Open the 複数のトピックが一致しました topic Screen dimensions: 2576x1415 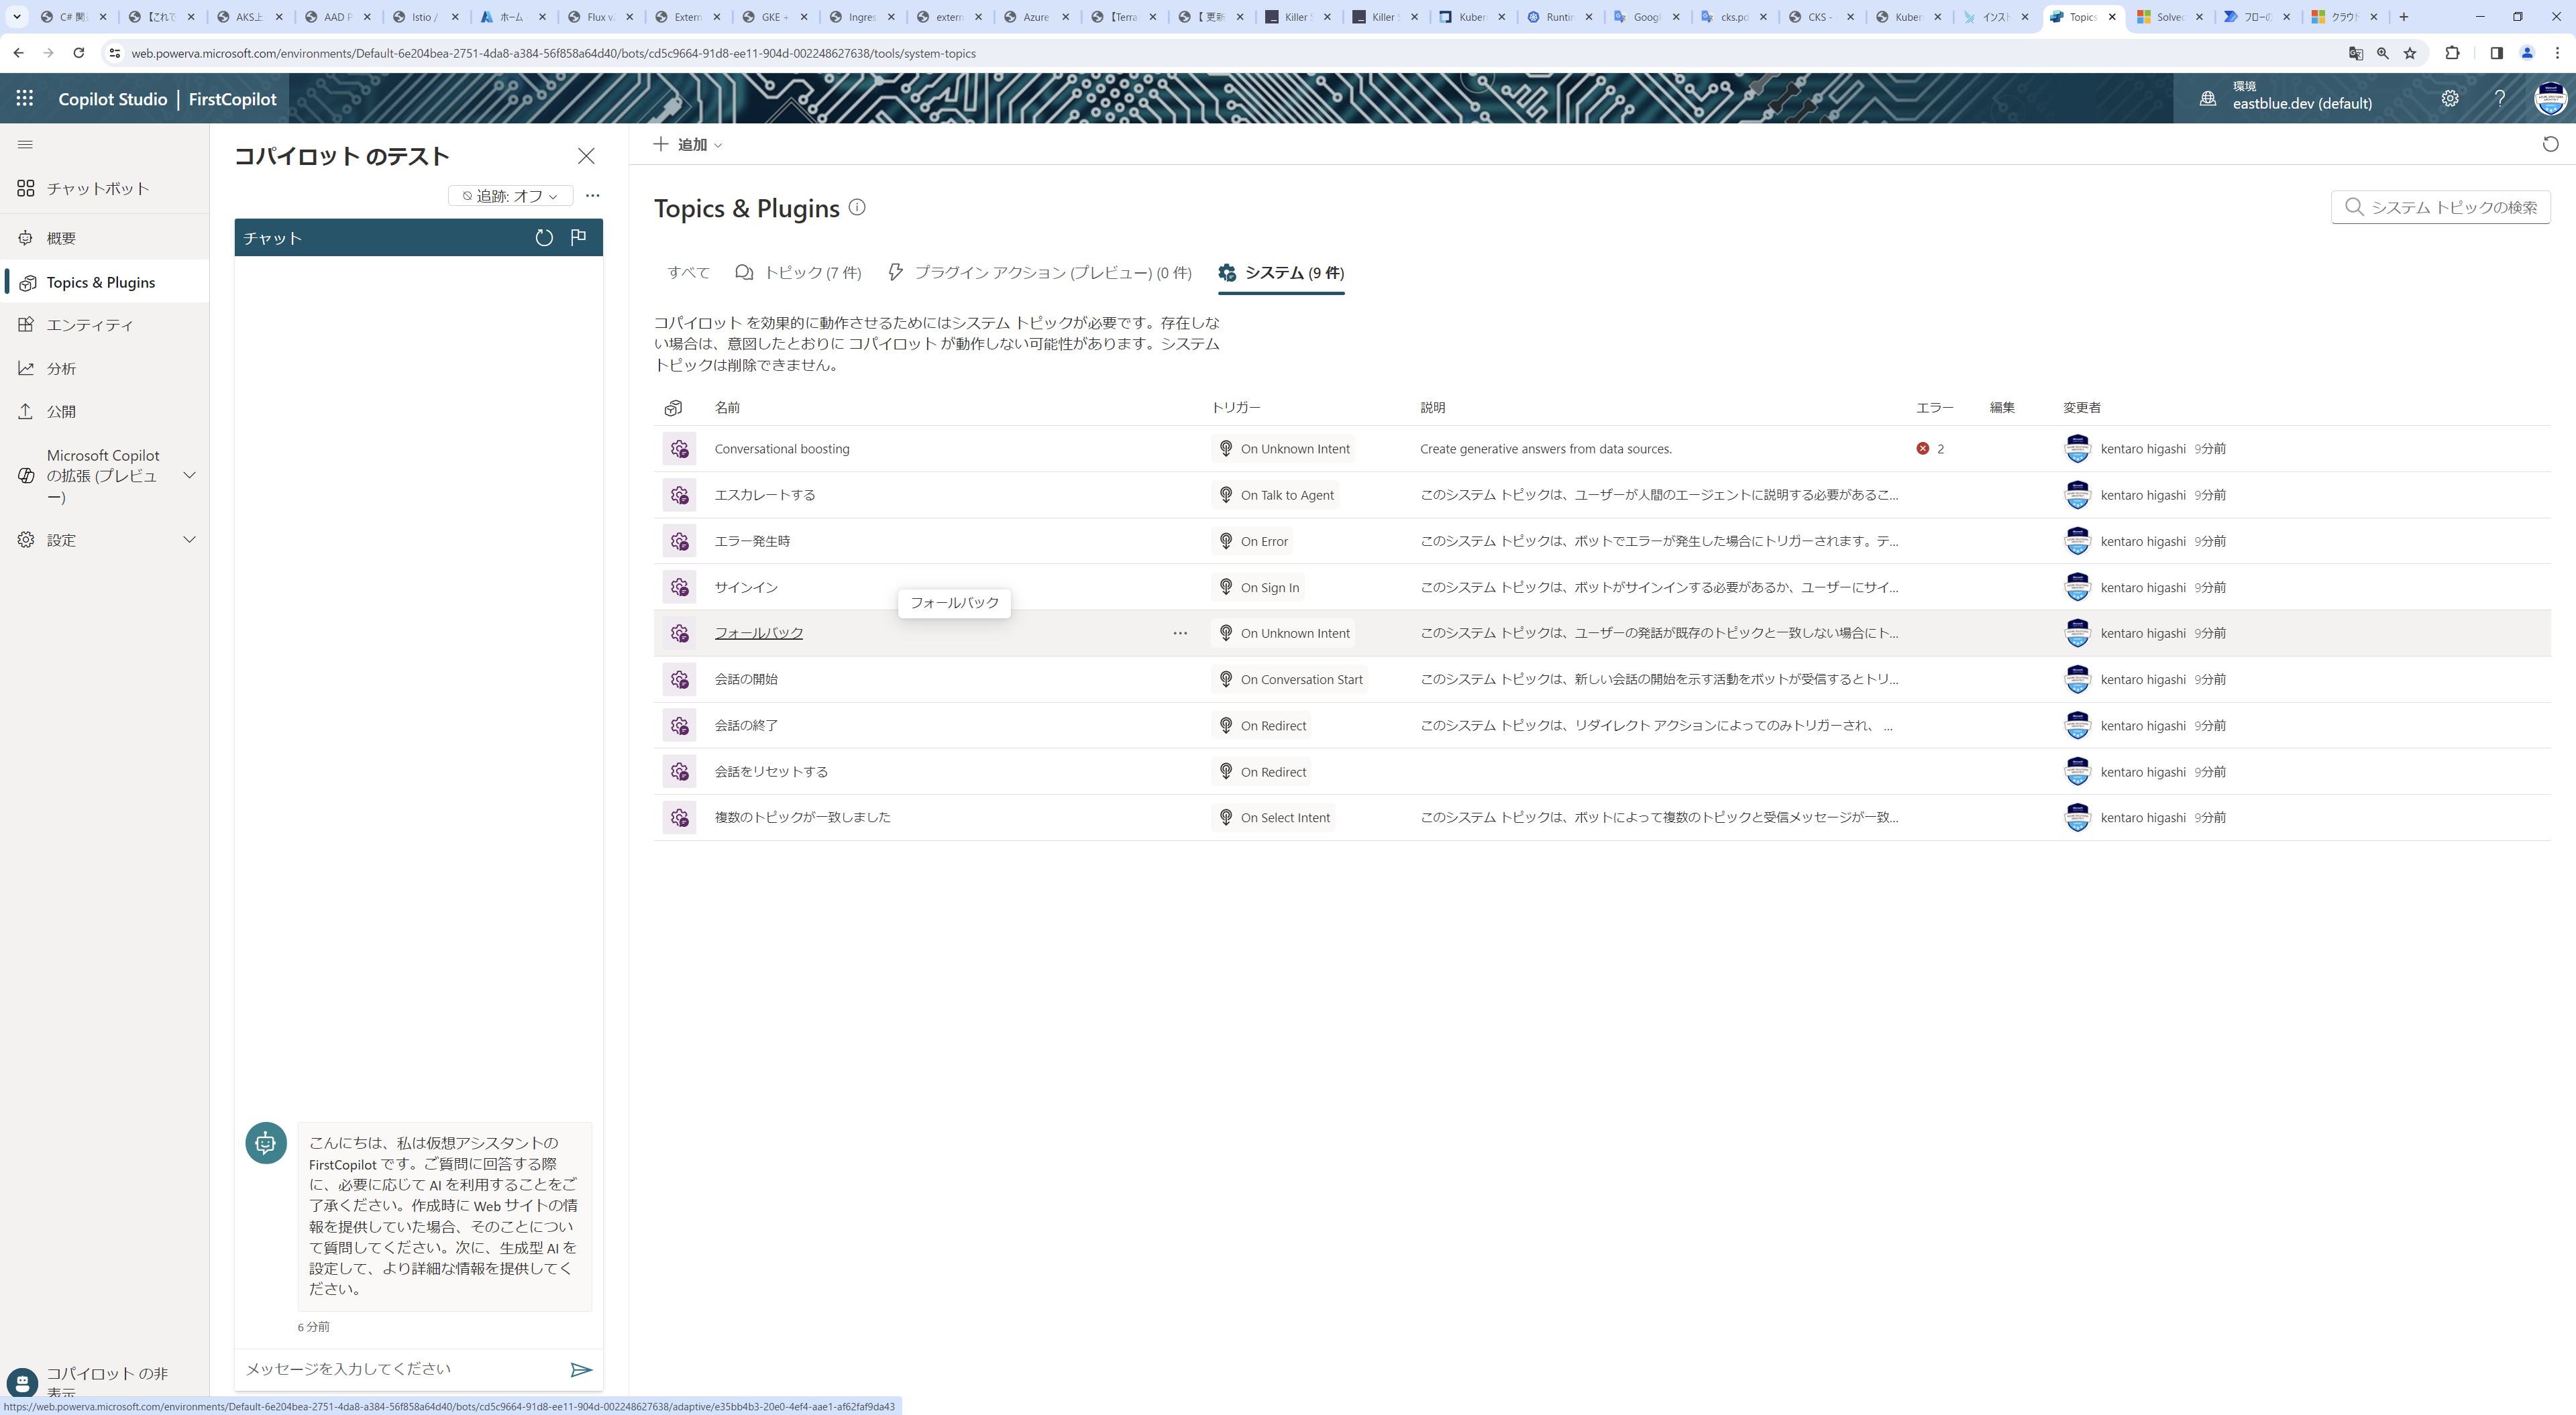coord(802,817)
